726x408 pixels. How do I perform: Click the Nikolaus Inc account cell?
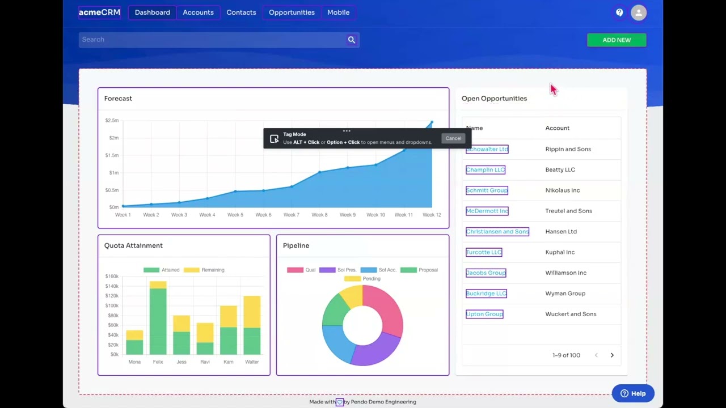[x=562, y=190]
